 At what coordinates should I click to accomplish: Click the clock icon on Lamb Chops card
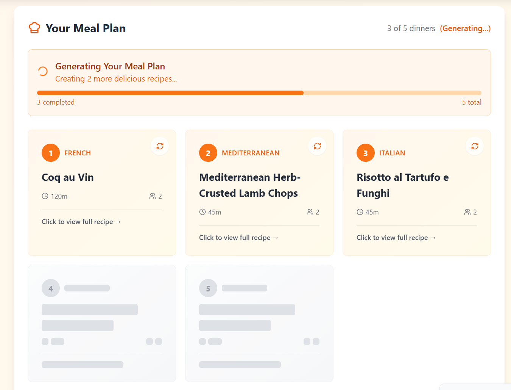203,212
